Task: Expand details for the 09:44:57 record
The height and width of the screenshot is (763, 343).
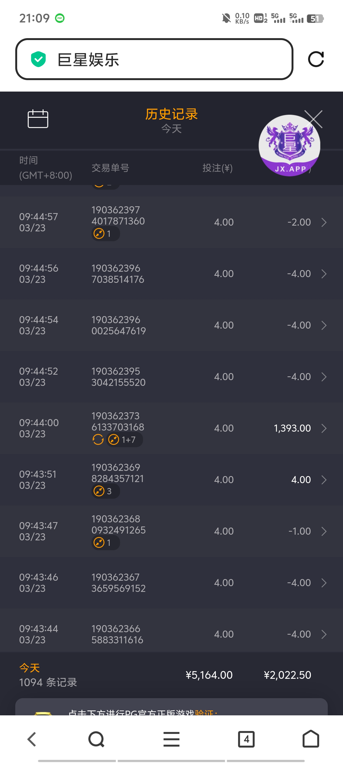Action: point(324,222)
